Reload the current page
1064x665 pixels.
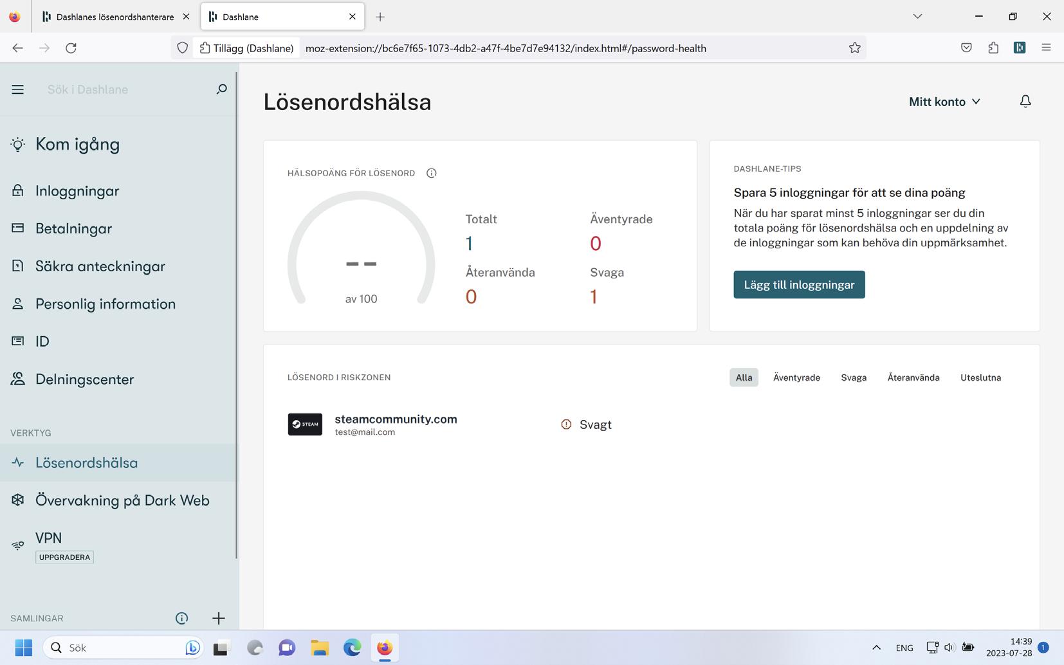[71, 48]
